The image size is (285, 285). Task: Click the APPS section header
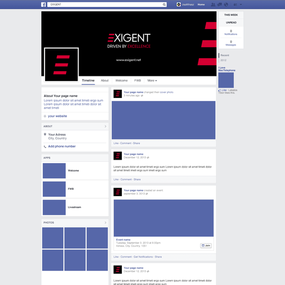[x=75, y=158]
